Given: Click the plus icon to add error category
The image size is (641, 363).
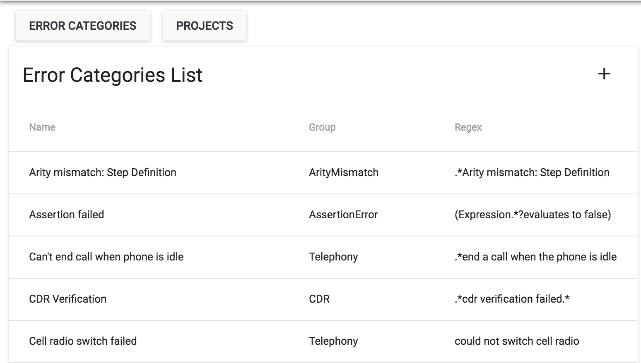Looking at the screenshot, I should (x=604, y=74).
